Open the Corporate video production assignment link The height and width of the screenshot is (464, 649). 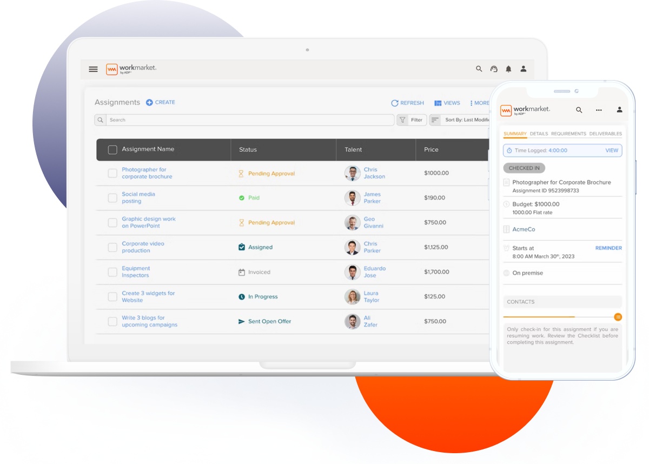(x=143, y=247)
